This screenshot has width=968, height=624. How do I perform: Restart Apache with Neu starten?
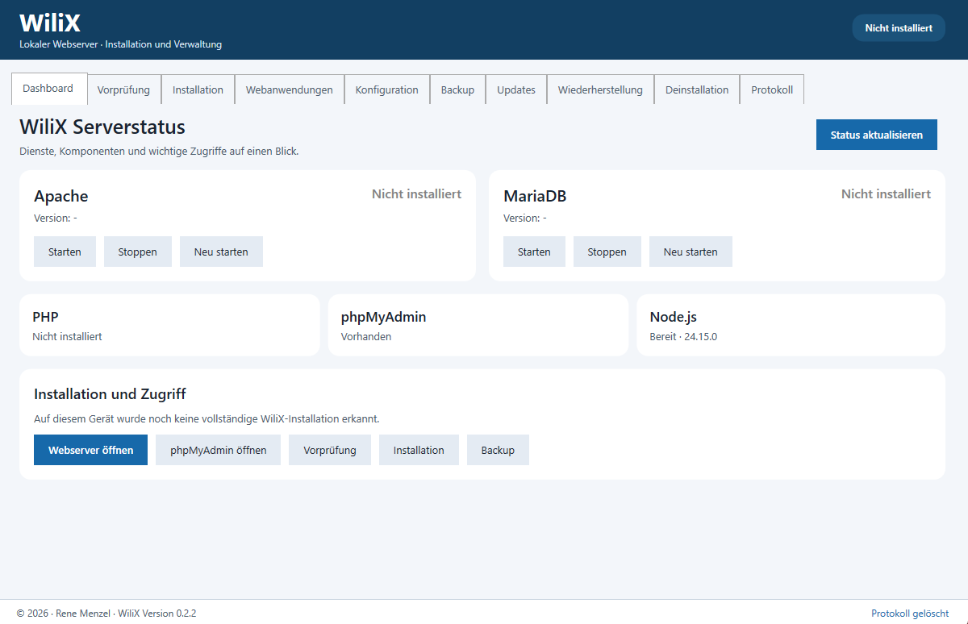click(x=221, y=252)
